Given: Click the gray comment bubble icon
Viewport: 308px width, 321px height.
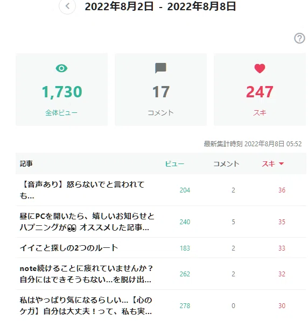Looking at the screenshot, I should 160,68.
